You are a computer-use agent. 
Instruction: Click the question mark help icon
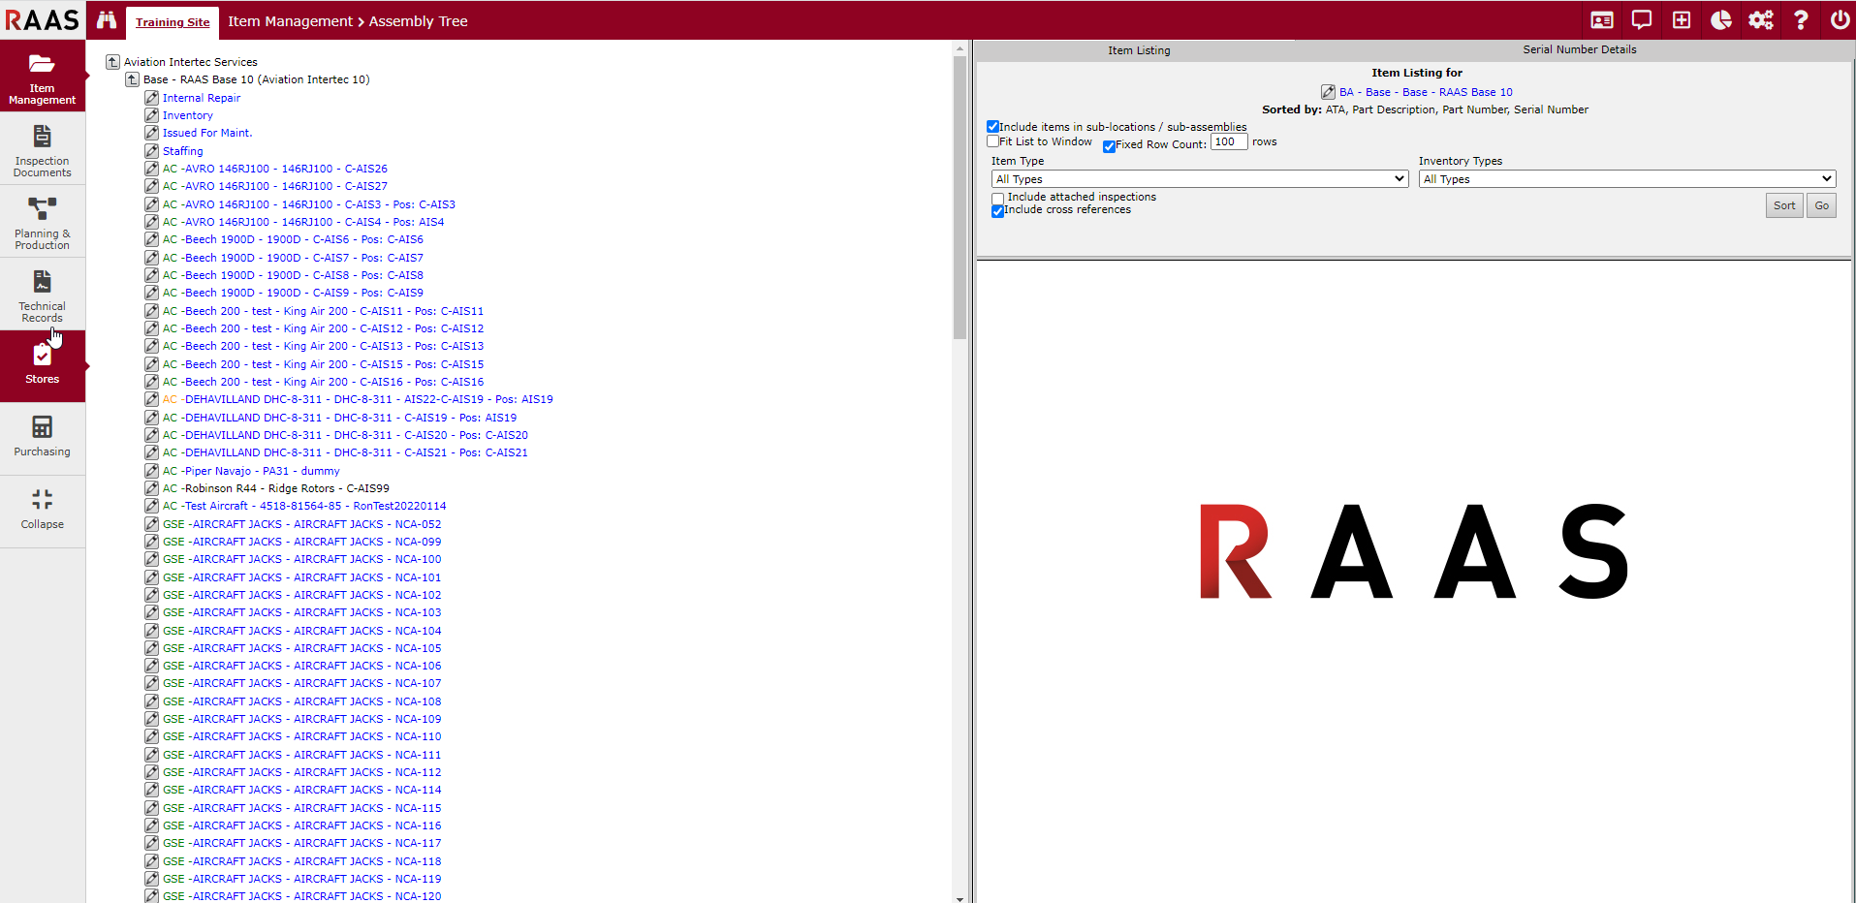[1801, 20]
